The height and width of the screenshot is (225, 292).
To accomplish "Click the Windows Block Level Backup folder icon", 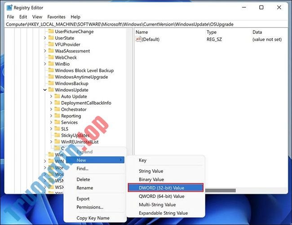I will pos(51,71).
